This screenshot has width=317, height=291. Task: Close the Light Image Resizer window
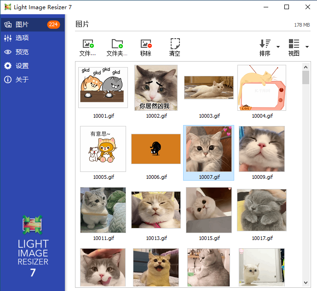coord(308,7)
